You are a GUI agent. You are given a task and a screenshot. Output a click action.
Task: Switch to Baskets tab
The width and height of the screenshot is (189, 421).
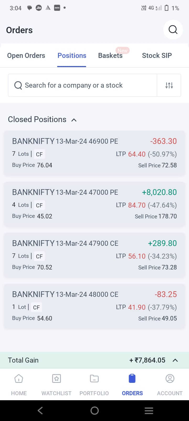pyautogui.click(x=110, y=56)
